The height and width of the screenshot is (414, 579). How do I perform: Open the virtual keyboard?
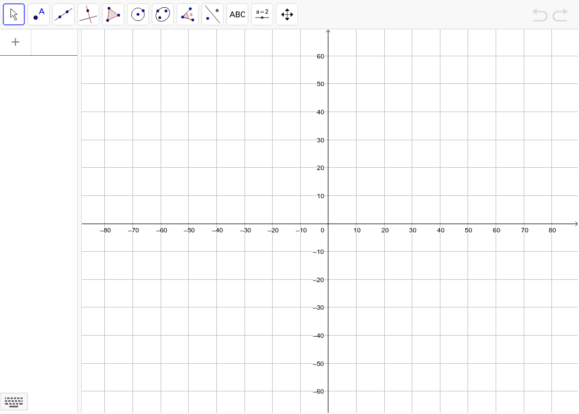(x=14, y=401)
